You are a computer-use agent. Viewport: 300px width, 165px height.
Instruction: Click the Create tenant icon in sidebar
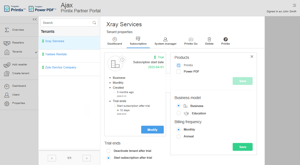[7, 74]
